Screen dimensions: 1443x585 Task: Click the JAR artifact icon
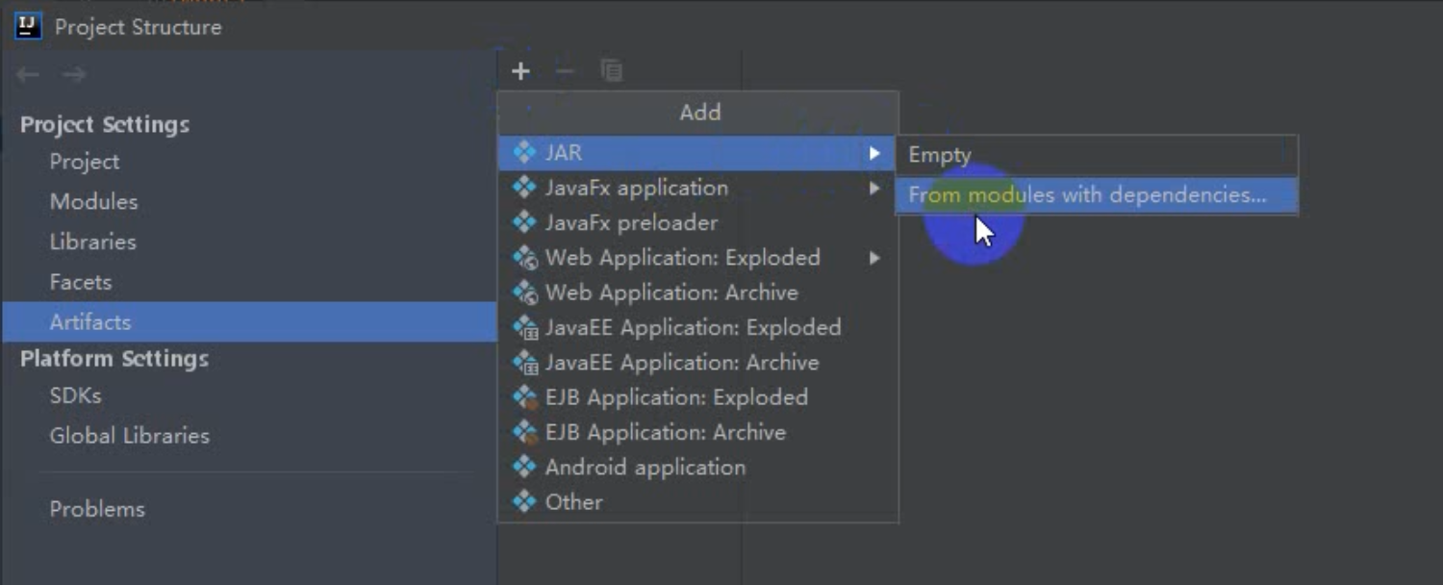[524, 152]
